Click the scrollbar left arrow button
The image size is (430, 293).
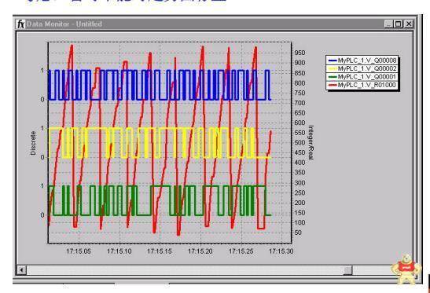point(21,270)
